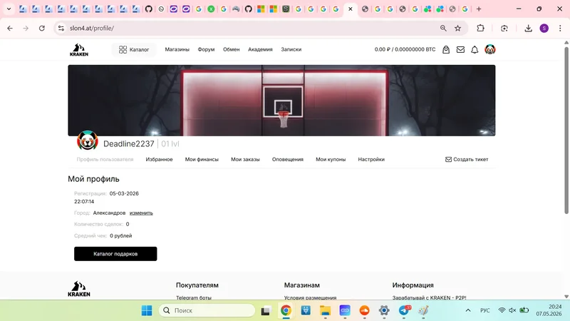The image size is (570, 321).
Task: Open Settings gear on taskbar
Action: pyautogui.click(x=384, y=310)
